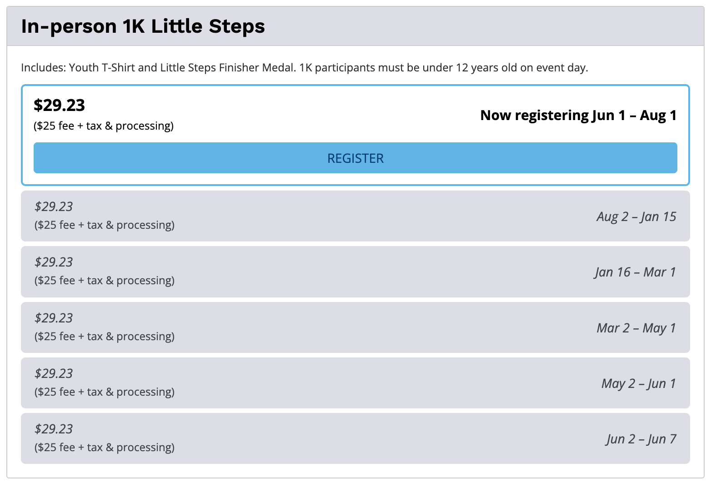This screenshot has width=711, height=483.
Task: Click the "In-person 1K Little Steps" heading
Action: coord(143,26)
